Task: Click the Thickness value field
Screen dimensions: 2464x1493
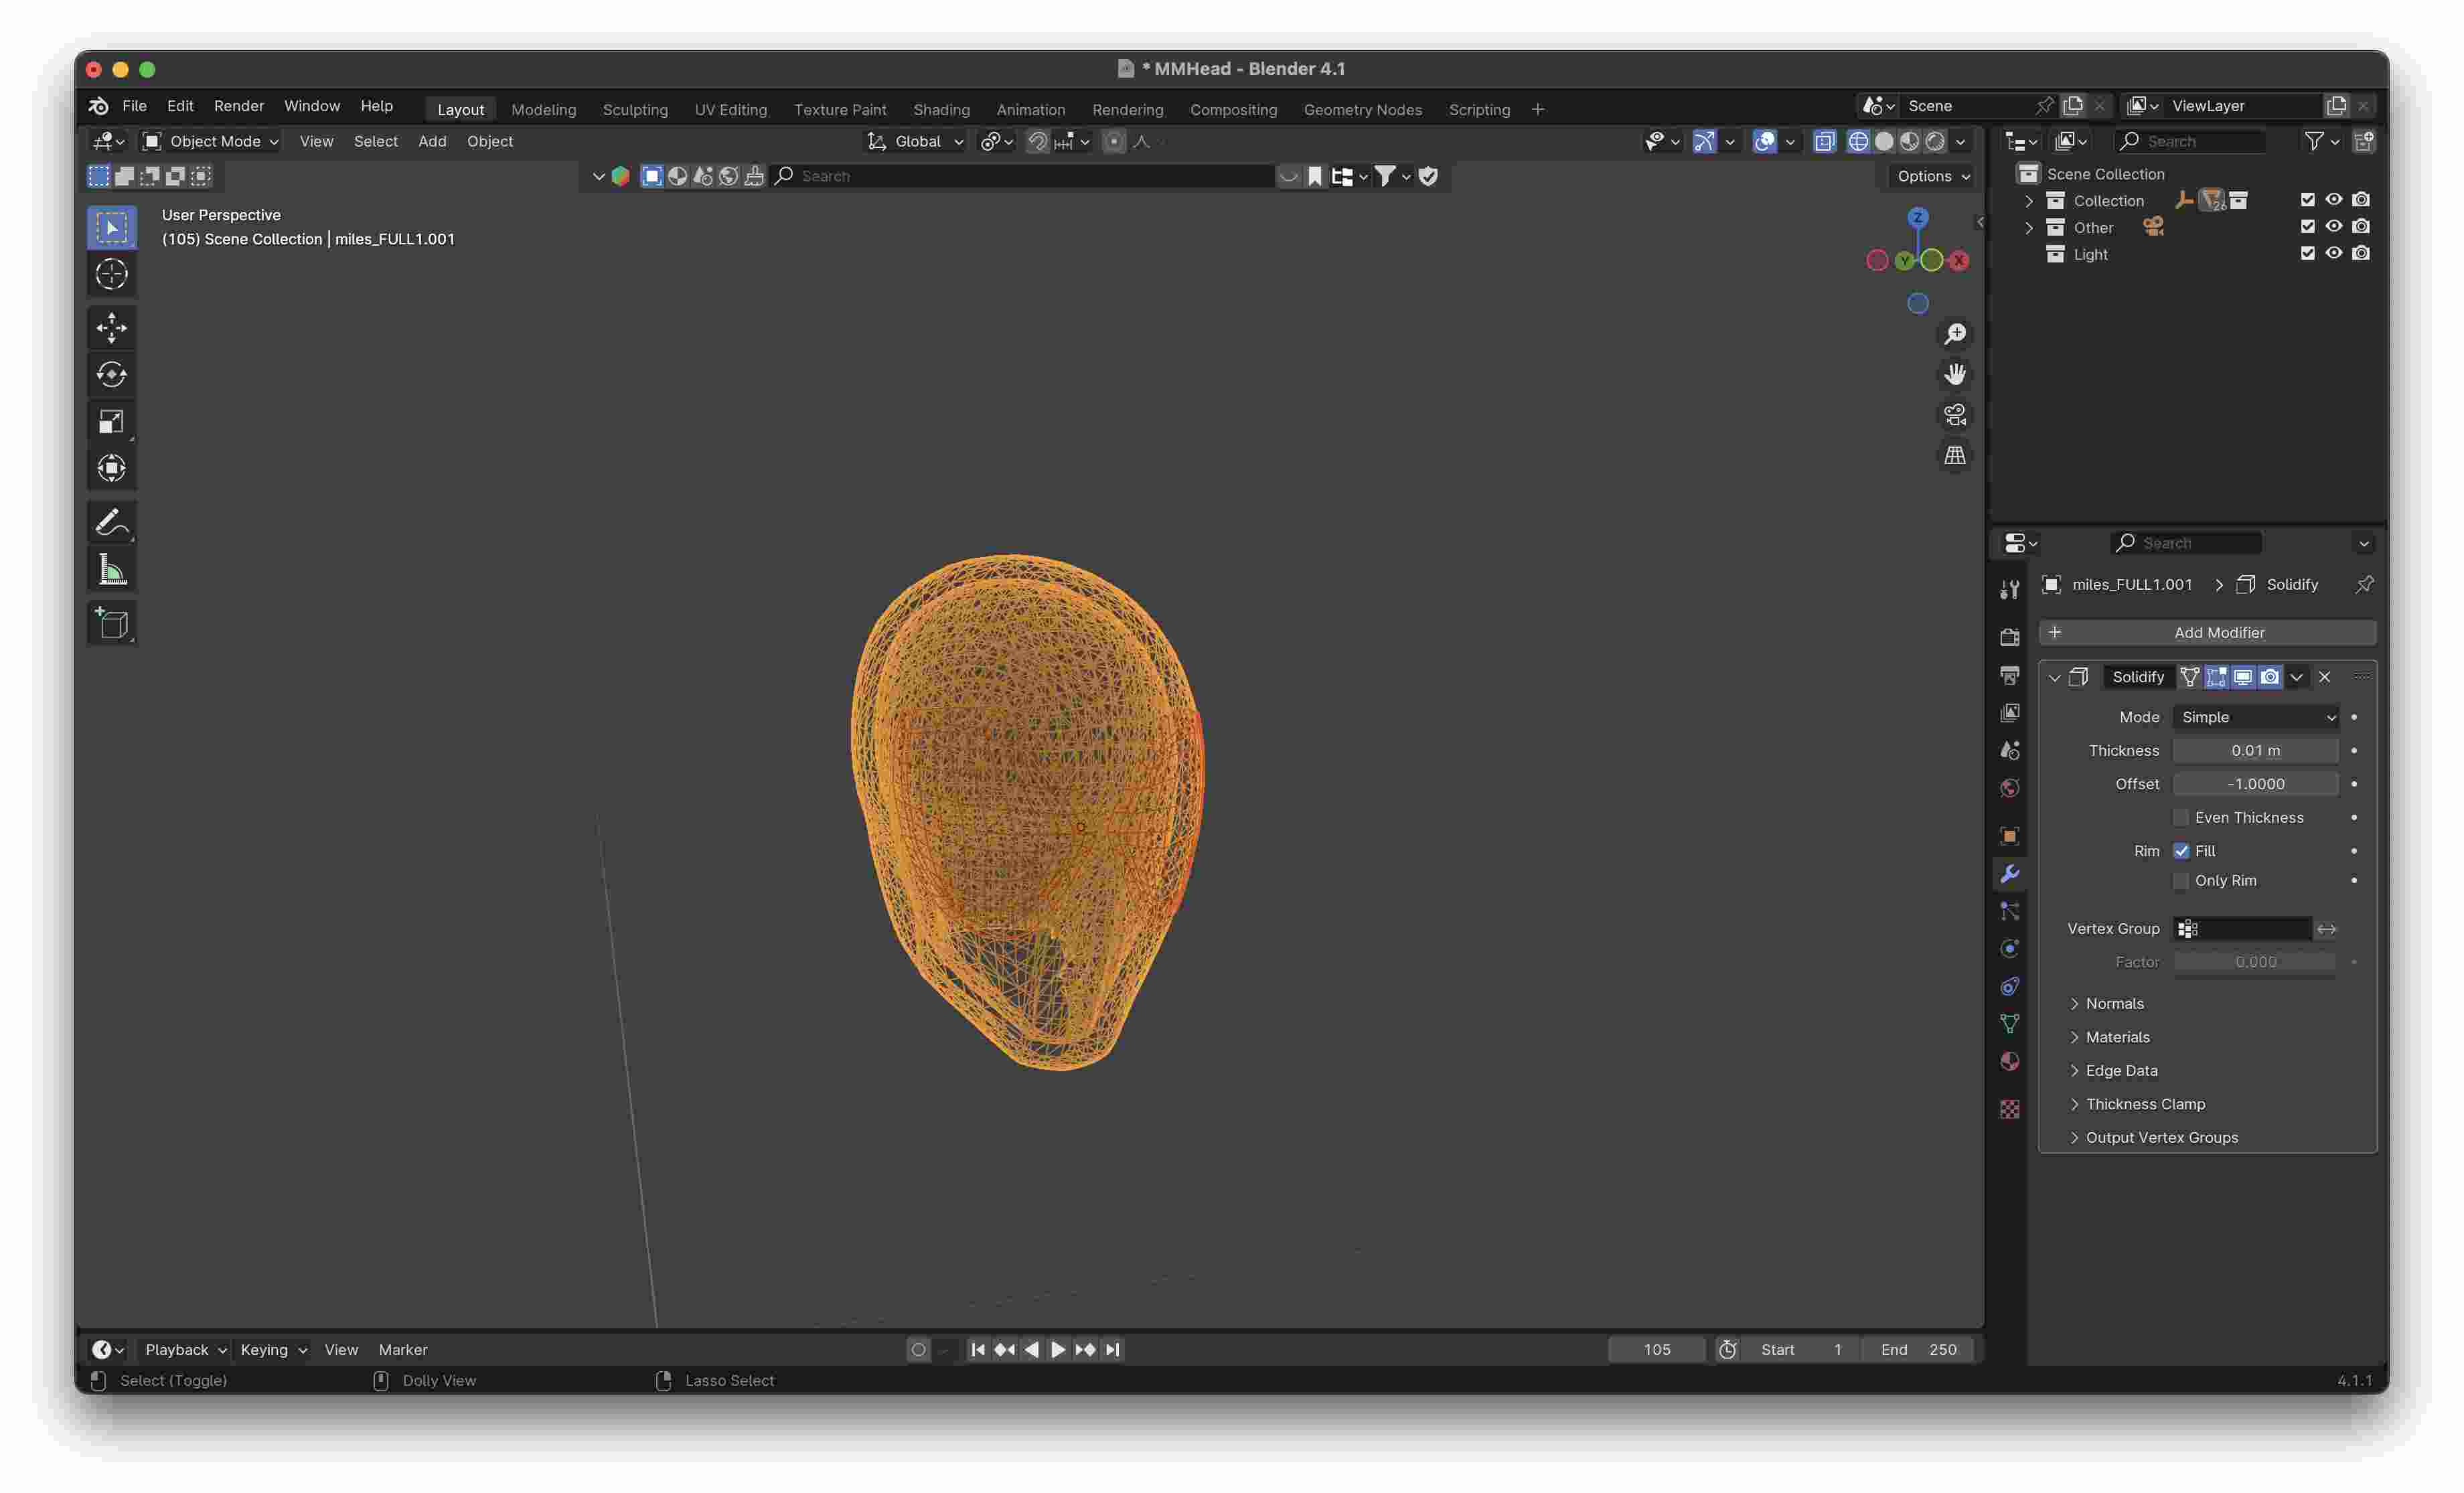Action: [x=2256, y=751]
